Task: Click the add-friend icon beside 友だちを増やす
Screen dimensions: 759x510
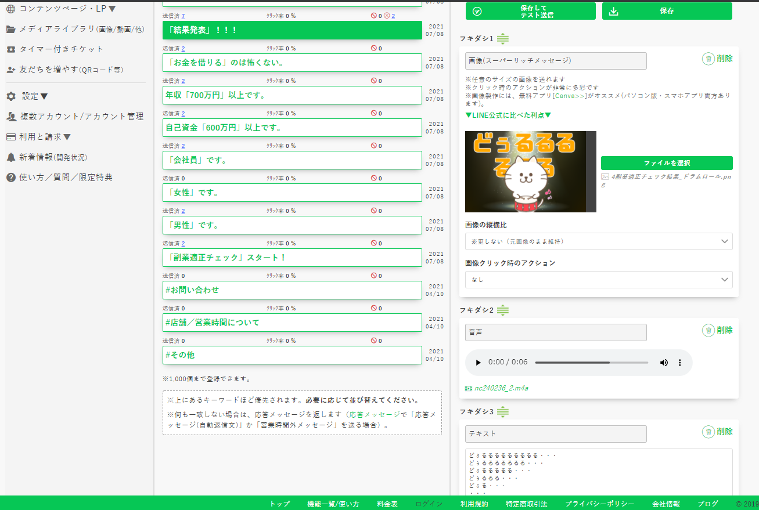Action: pos(11,70)
